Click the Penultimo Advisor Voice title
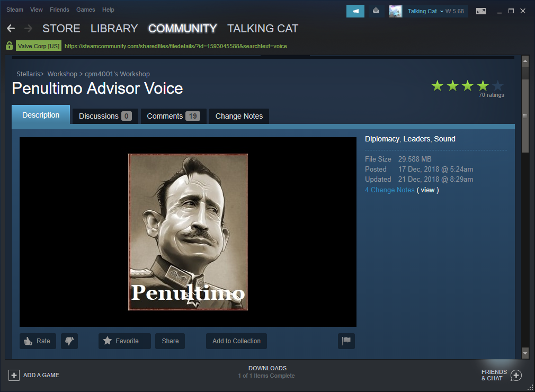The width and height of the screenshot is (535, 392). coord(97,88)
